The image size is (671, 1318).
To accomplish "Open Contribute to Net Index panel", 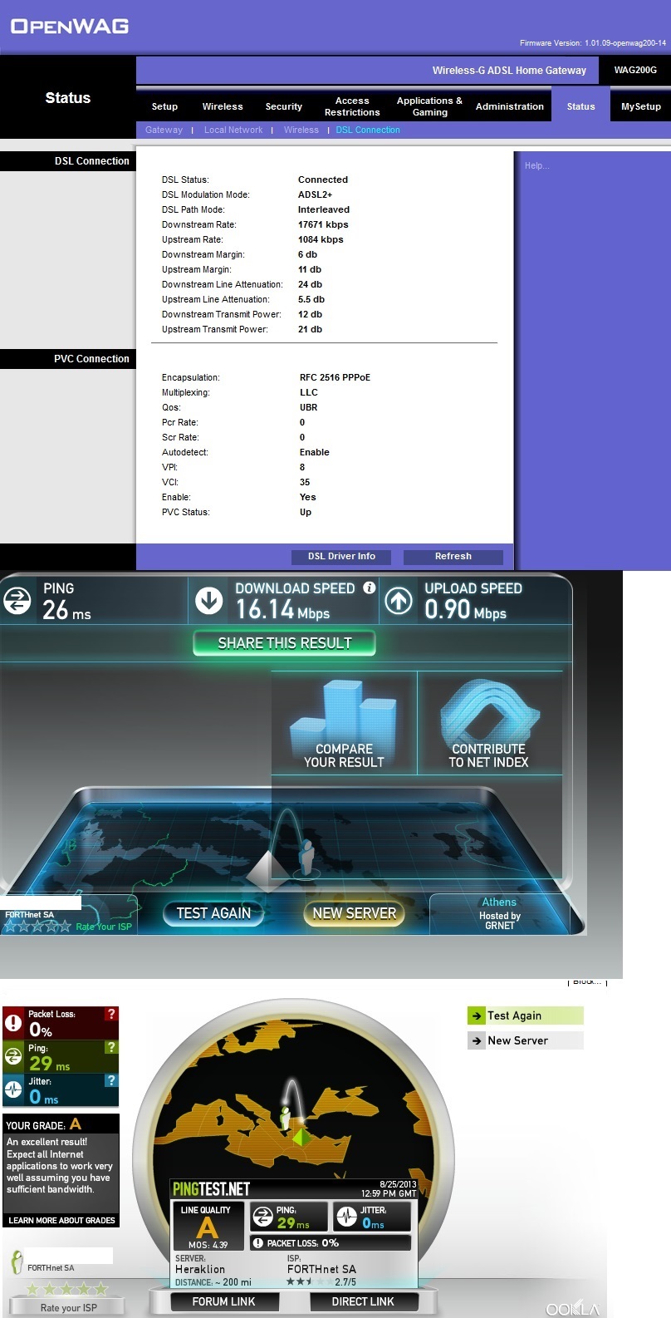I will pyautogui.click(x=489, y=723).
